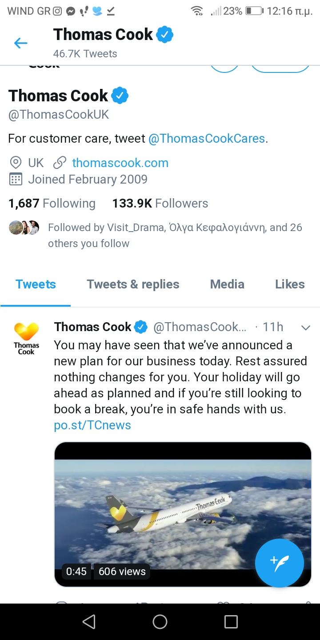View the 1,687 Following list
The image size is (320, 640).
point(52,204)
